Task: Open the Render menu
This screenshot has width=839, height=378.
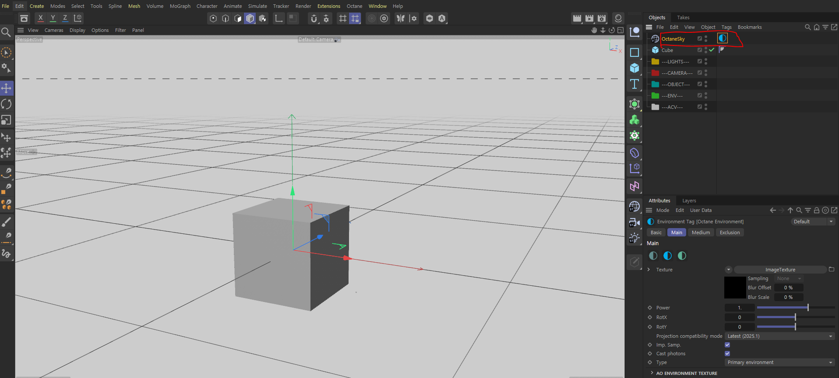Action: (x=303, y=6)
